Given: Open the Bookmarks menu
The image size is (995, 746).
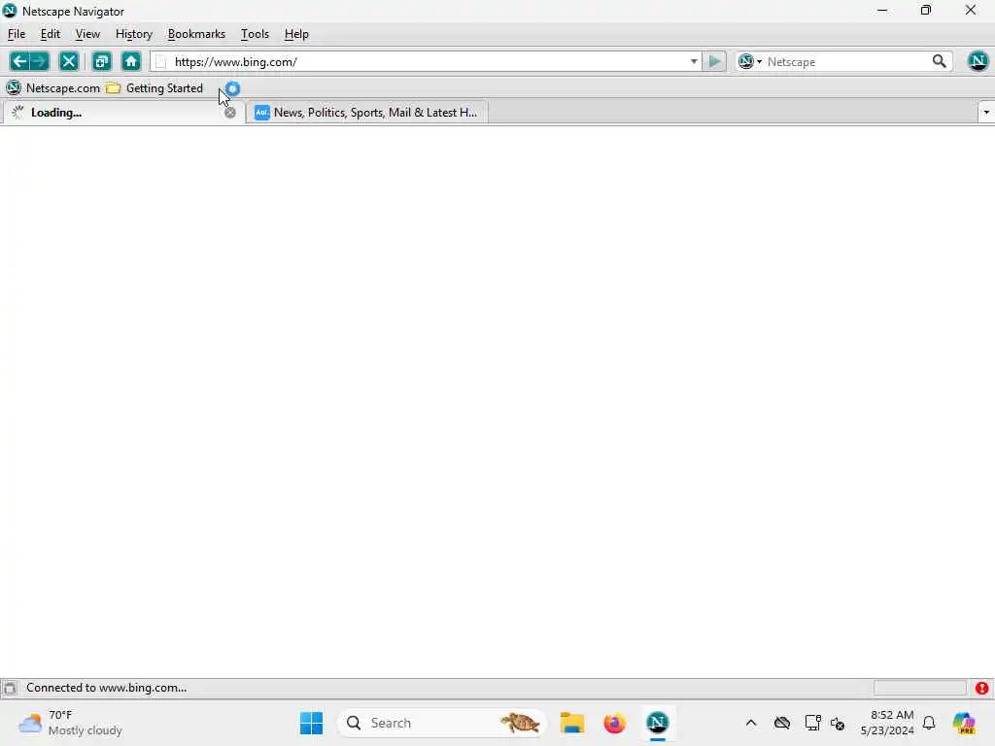Looking at the screenshot, I should click(196, 34).
